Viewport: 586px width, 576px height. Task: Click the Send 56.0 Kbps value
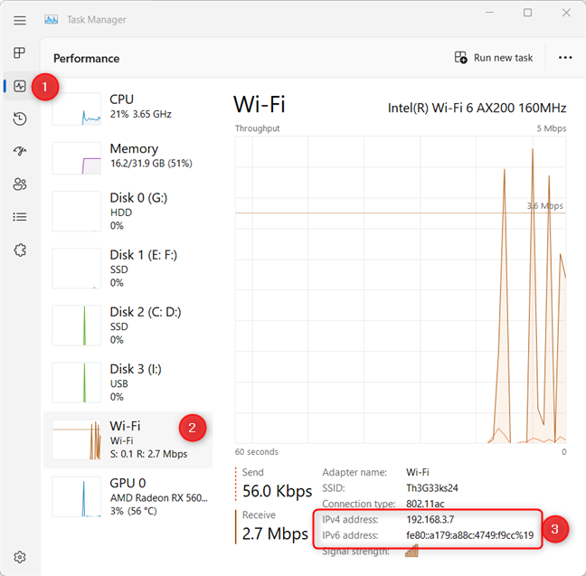[x=277, y=491]
